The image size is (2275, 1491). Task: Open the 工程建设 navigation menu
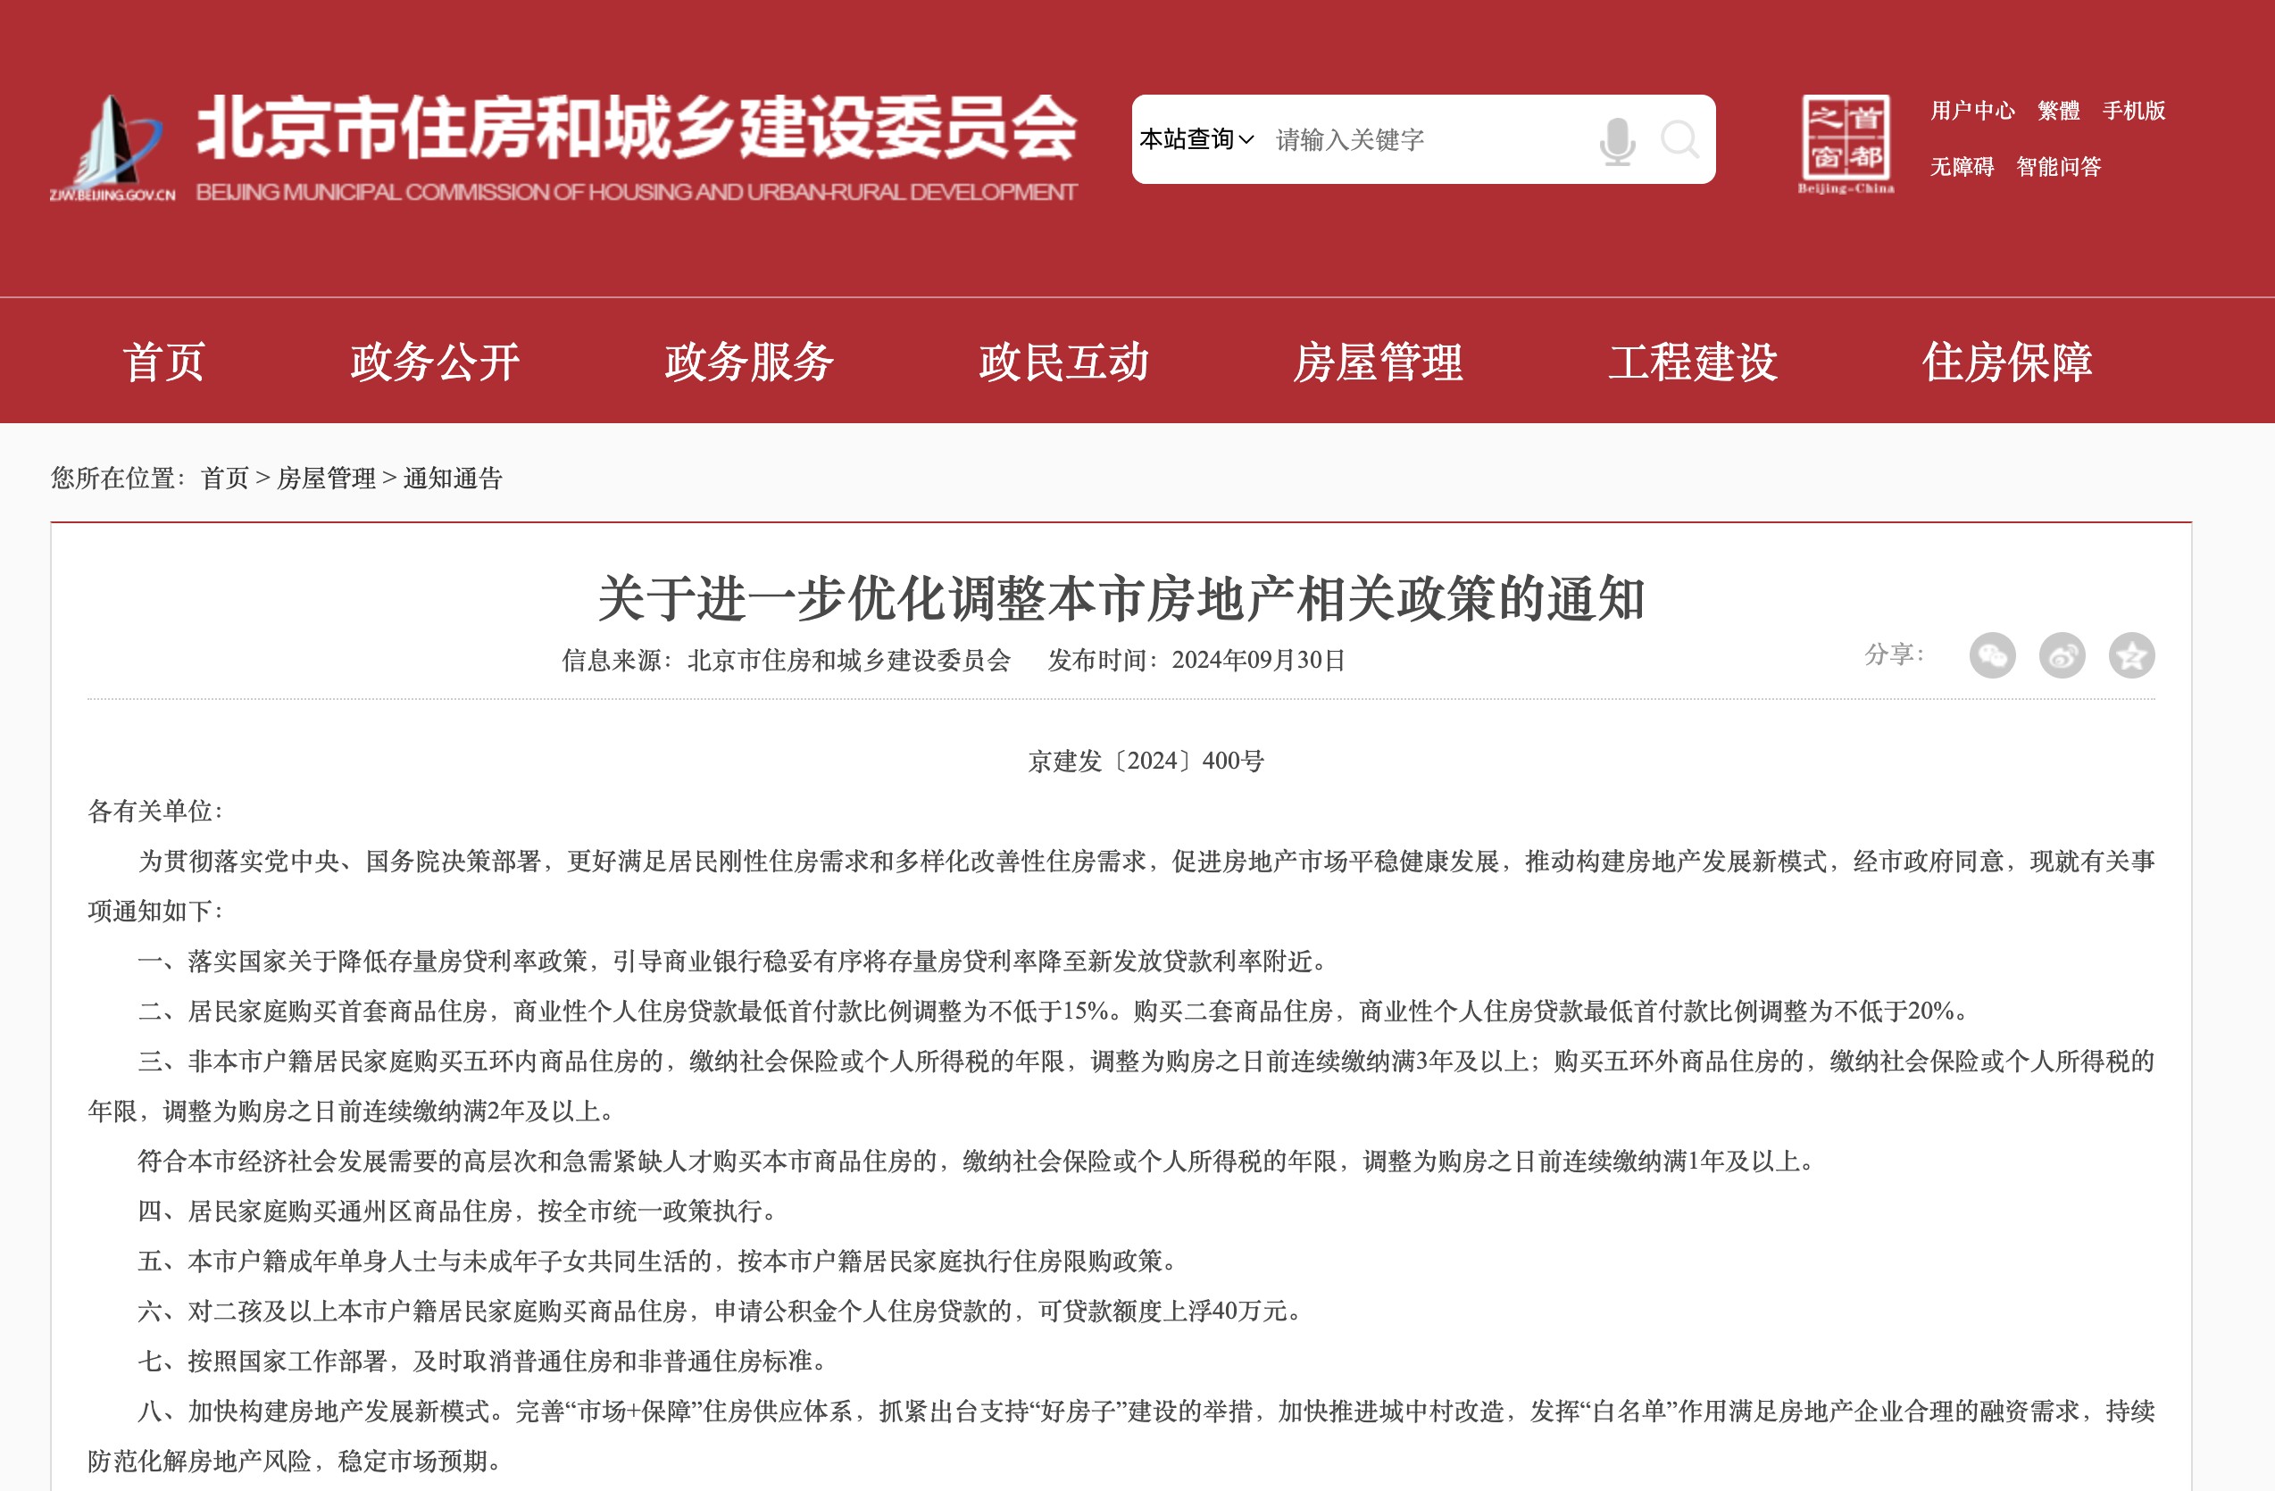1693,362
